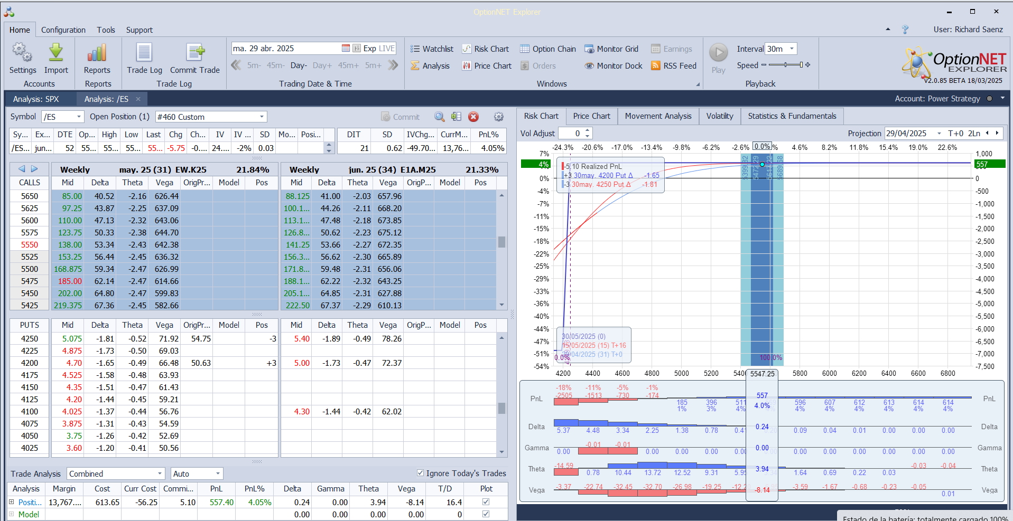Click the Exp button in date field
This screenshot has width=1013, height=521.
coord(369,48)
